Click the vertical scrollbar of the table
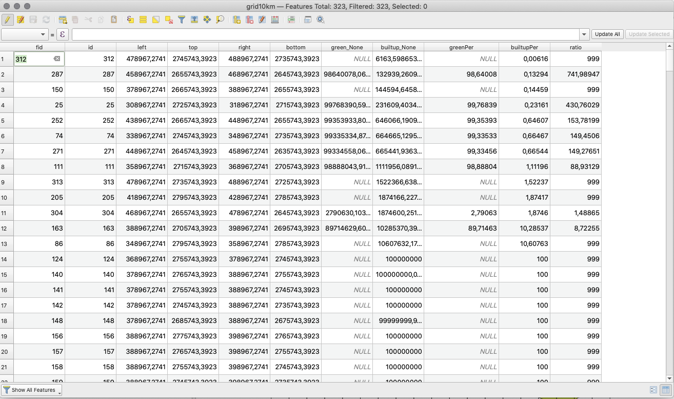The image size is (674, 399). 670,213
